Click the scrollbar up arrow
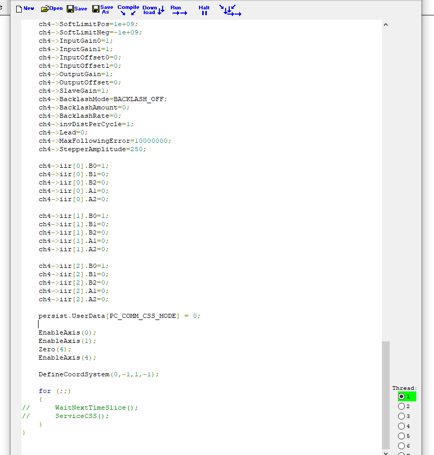This screenshot has height=455, width=434. pyautogui.click(x=386, y=24)
